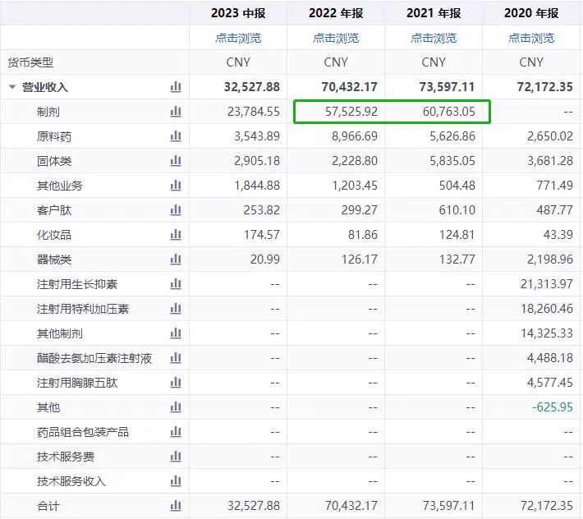The height and width of the screenshot is (519, 583).
Task: Open chart icon for 技术服务费 row
Action: pyautogui.click(x=176, y=457)
